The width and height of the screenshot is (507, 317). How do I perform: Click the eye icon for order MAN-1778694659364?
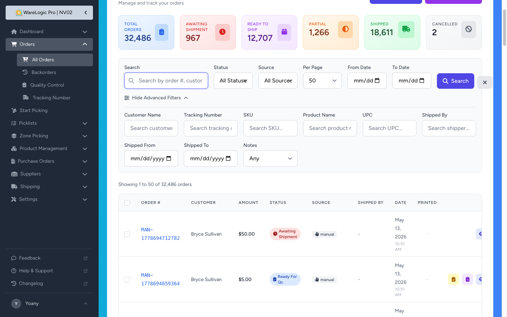tap(479, 279)
